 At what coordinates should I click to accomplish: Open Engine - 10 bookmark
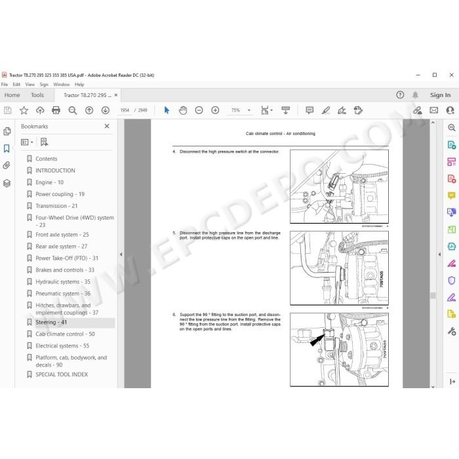click(49, 182)
